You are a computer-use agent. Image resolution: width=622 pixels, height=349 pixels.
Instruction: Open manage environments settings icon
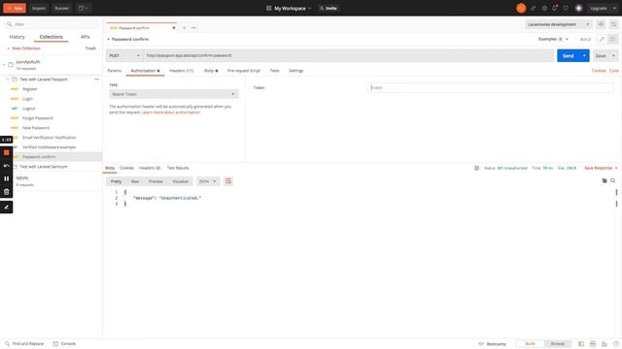(x=613, y=24)
